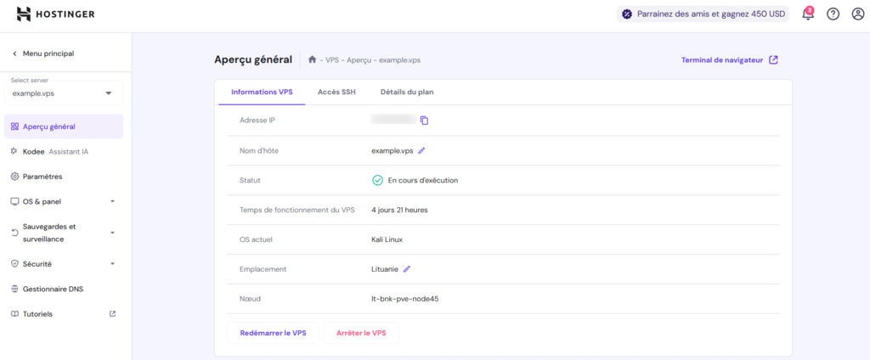
Task: Open the notifications bell
Action: tap(808, 14)
